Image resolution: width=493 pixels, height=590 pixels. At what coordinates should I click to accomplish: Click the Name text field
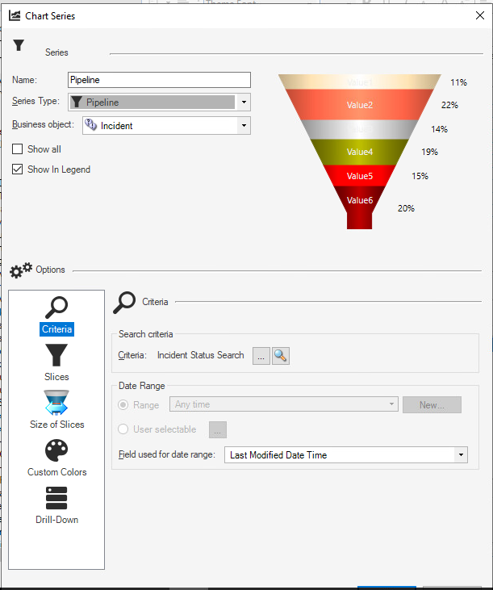[159, 80]
